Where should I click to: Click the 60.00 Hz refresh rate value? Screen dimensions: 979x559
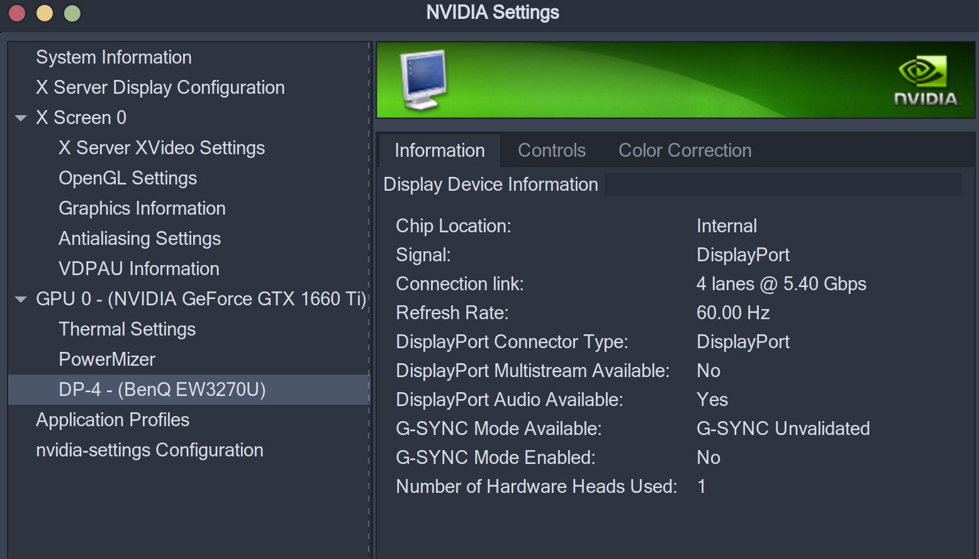coord(733,313)
